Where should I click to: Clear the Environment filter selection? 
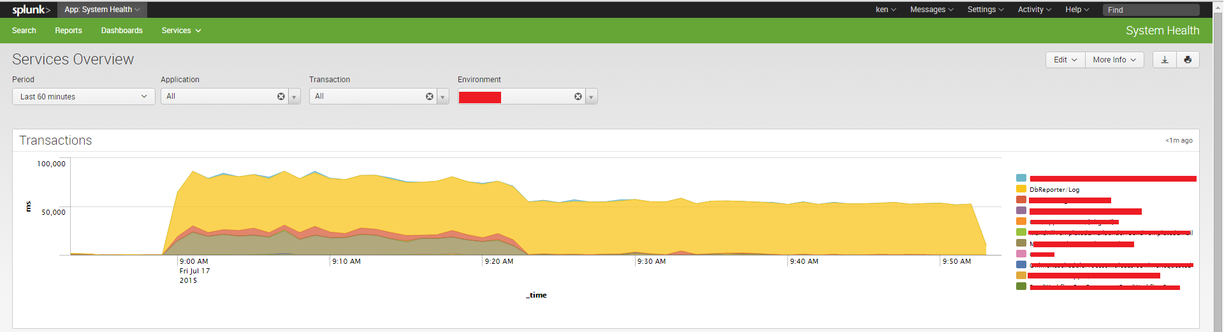[x=578, y=96]
